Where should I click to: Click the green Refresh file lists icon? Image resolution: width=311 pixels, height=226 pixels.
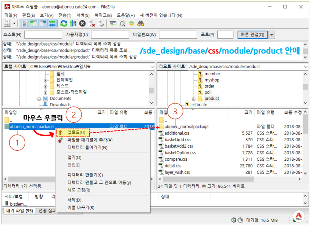(64, 24)
